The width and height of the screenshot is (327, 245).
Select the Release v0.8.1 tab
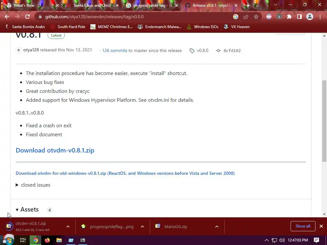211,5
